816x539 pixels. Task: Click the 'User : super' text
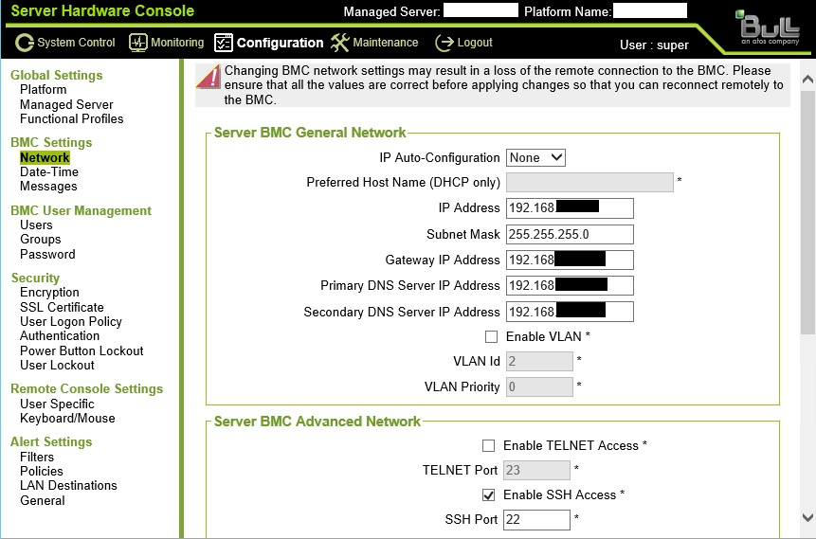654,45
